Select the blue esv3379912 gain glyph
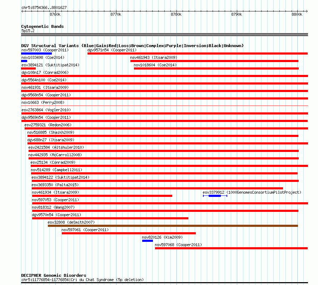The width and height of the screenshot is (318, 285). click(x=215, y=196)
